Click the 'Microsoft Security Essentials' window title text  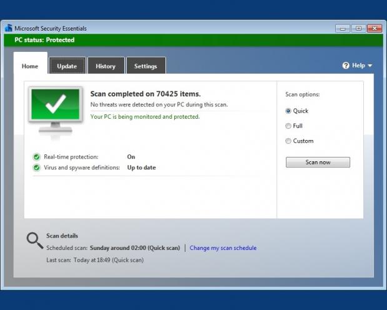[51, 28]
